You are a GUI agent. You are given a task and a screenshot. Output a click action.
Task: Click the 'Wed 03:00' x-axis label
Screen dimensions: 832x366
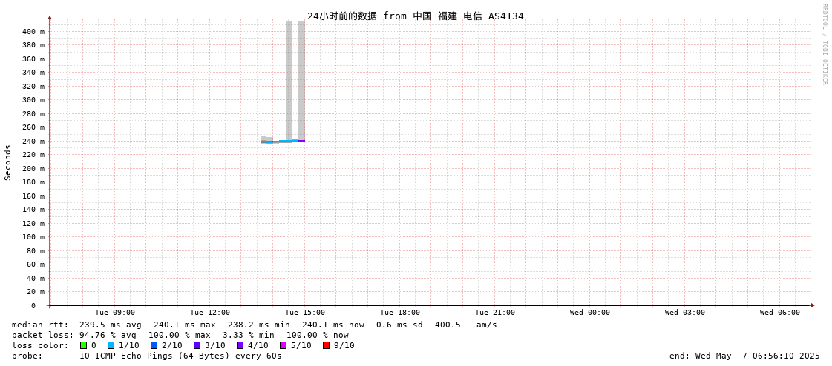tap(685, 313)
